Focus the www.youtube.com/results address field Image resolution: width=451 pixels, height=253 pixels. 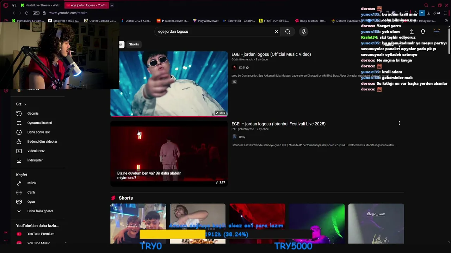[68, 13]
